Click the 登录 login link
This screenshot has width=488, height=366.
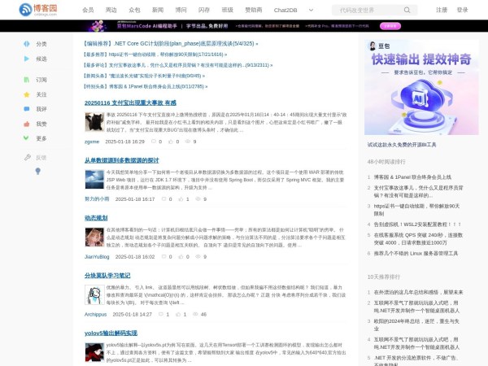pyautogui.click(x=462, y=10)
